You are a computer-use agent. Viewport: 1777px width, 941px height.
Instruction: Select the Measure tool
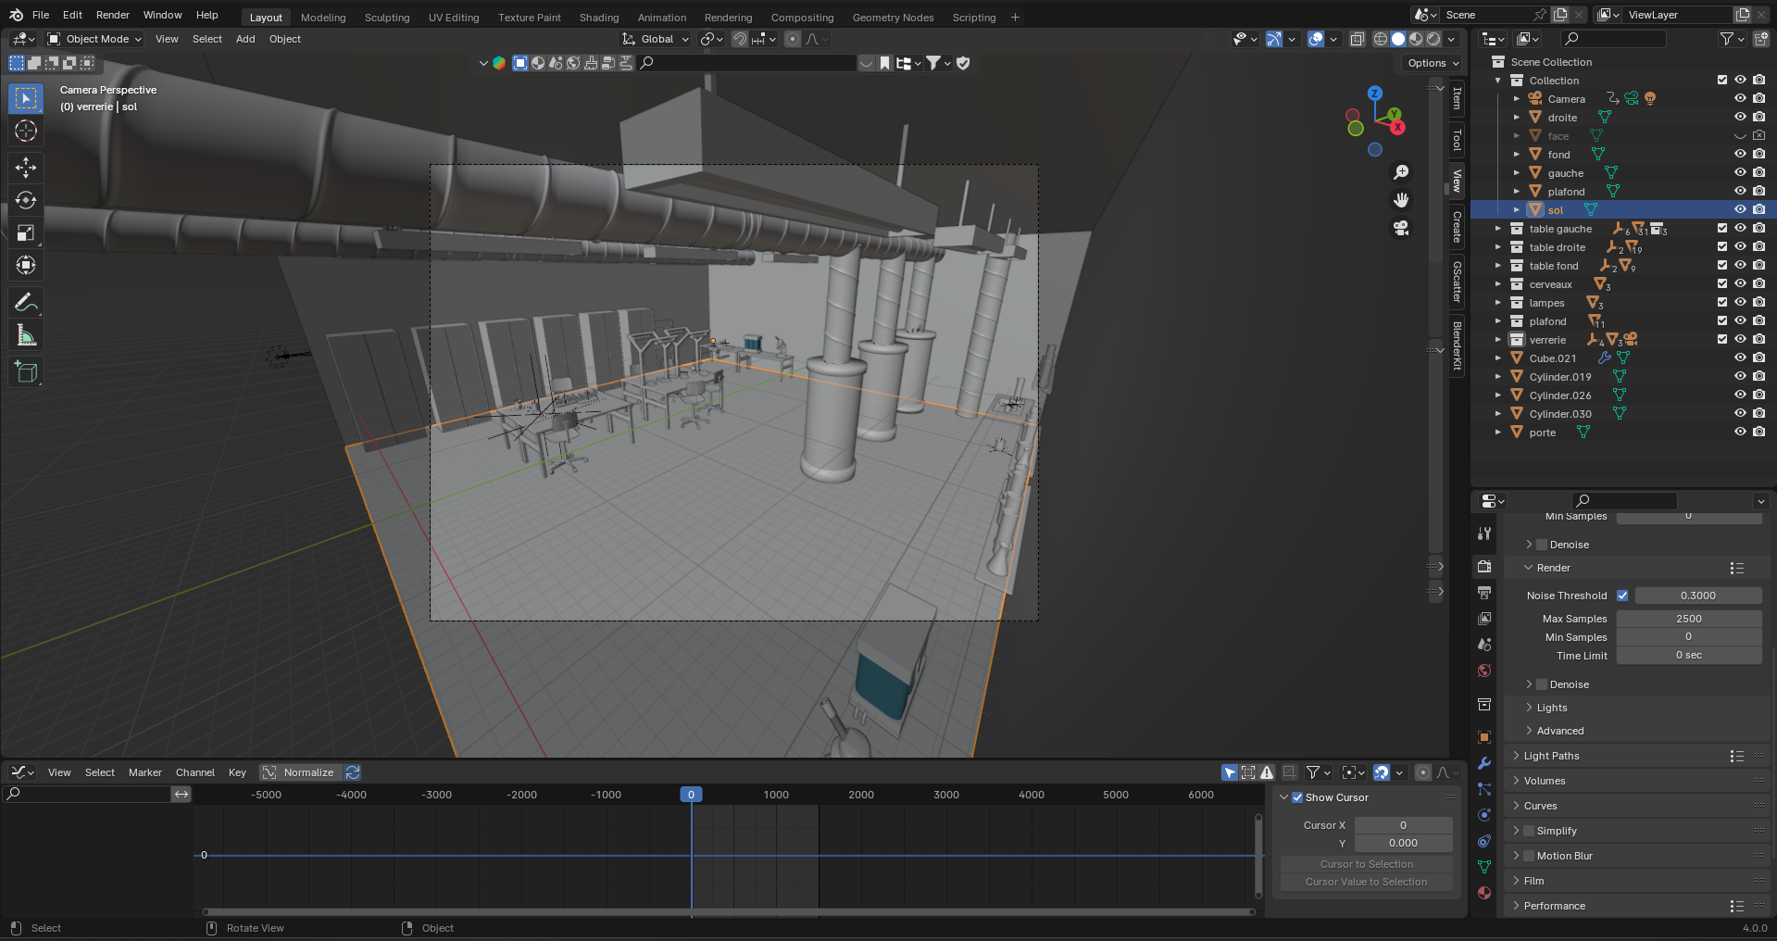(x=26, y=336)
